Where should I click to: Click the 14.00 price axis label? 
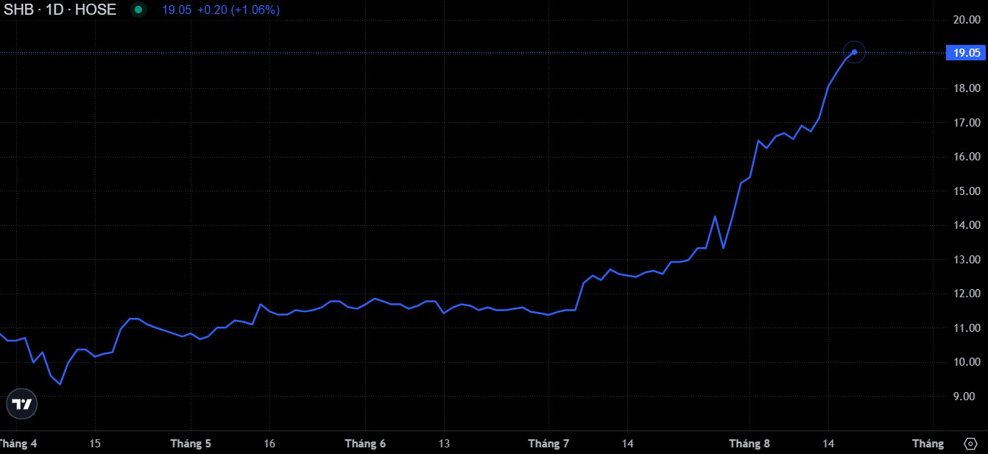[x=966, y=225]
